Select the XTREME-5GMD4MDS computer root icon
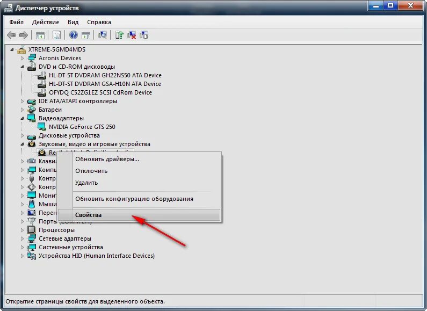 pyautogui.click(x=21, y=49)
